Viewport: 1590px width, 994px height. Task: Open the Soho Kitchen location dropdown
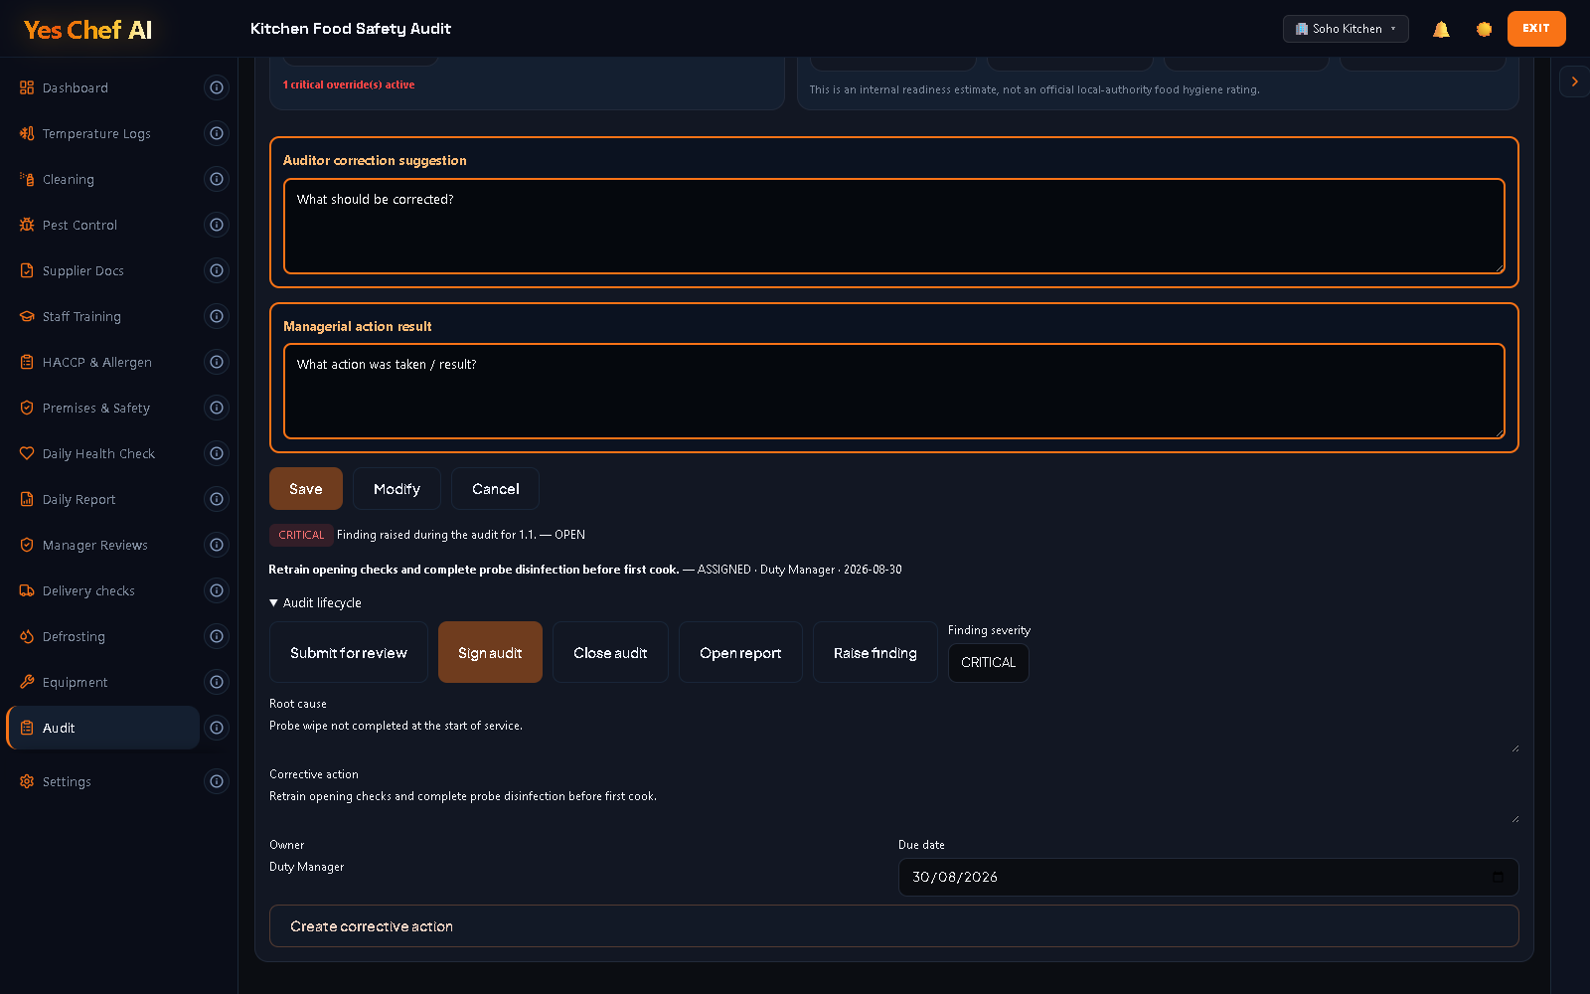[x=1346, y=29]
